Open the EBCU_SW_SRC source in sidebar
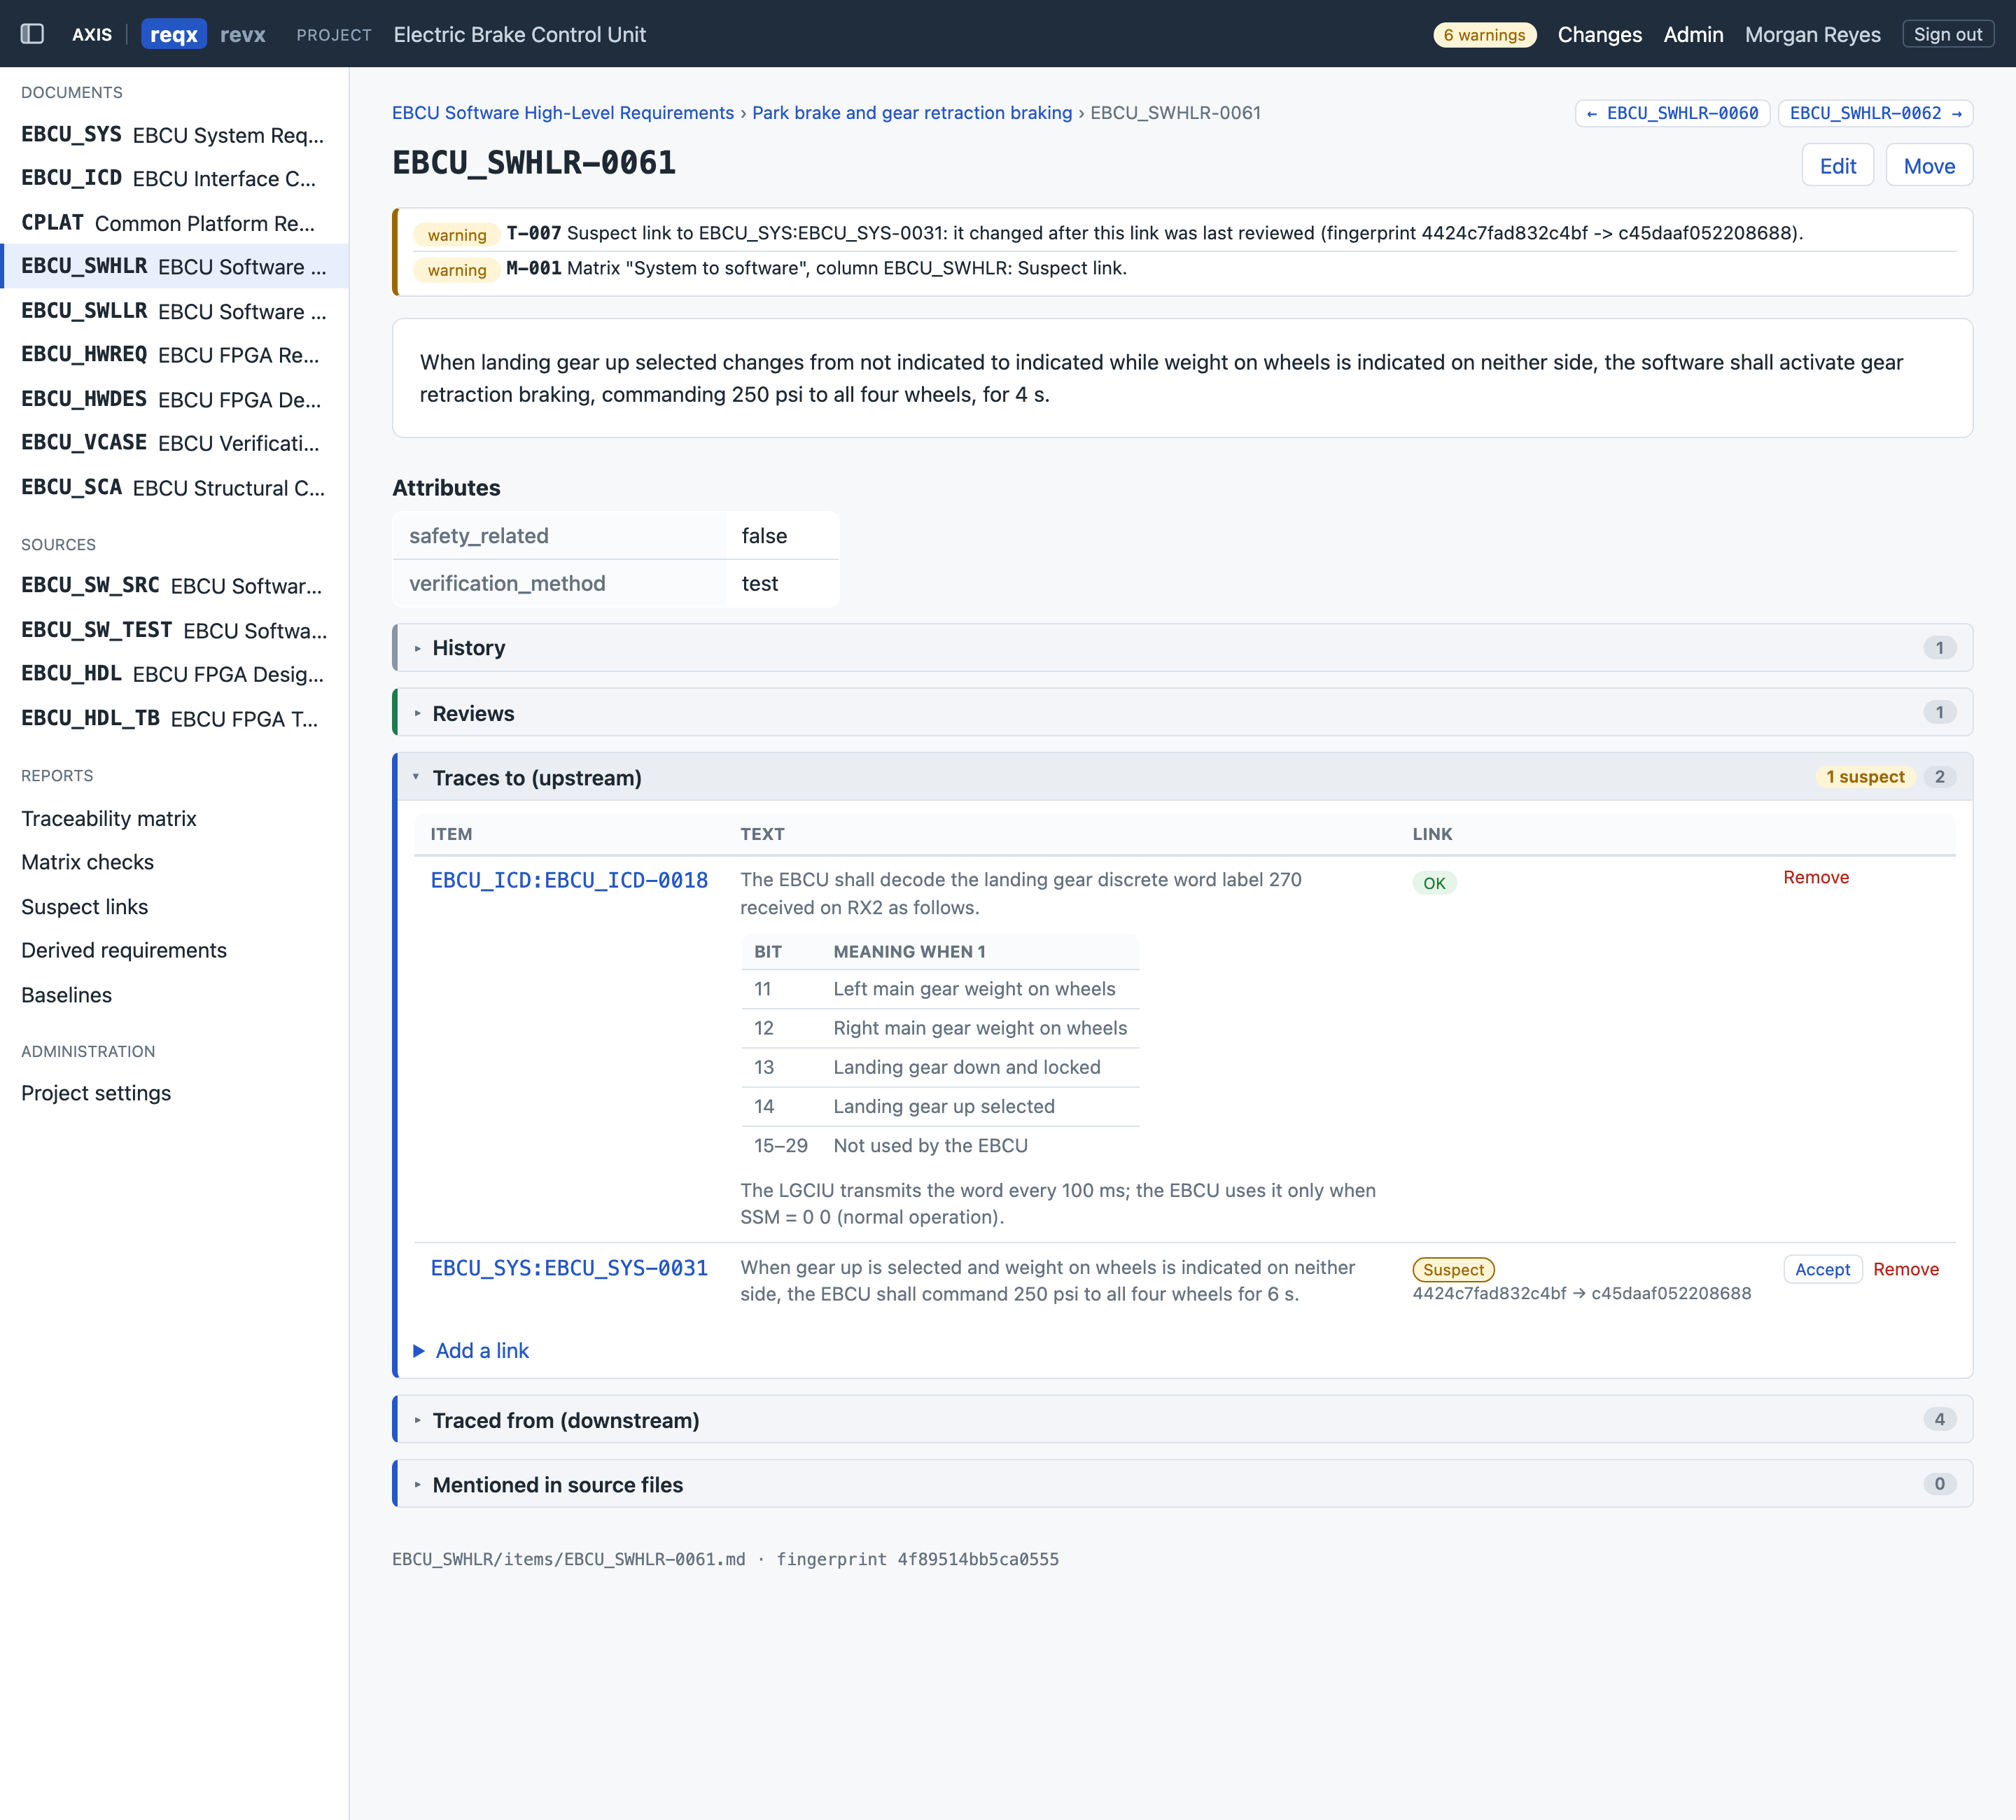The width and height of the screenshot is (2016, 1820). tap(174, 586)
